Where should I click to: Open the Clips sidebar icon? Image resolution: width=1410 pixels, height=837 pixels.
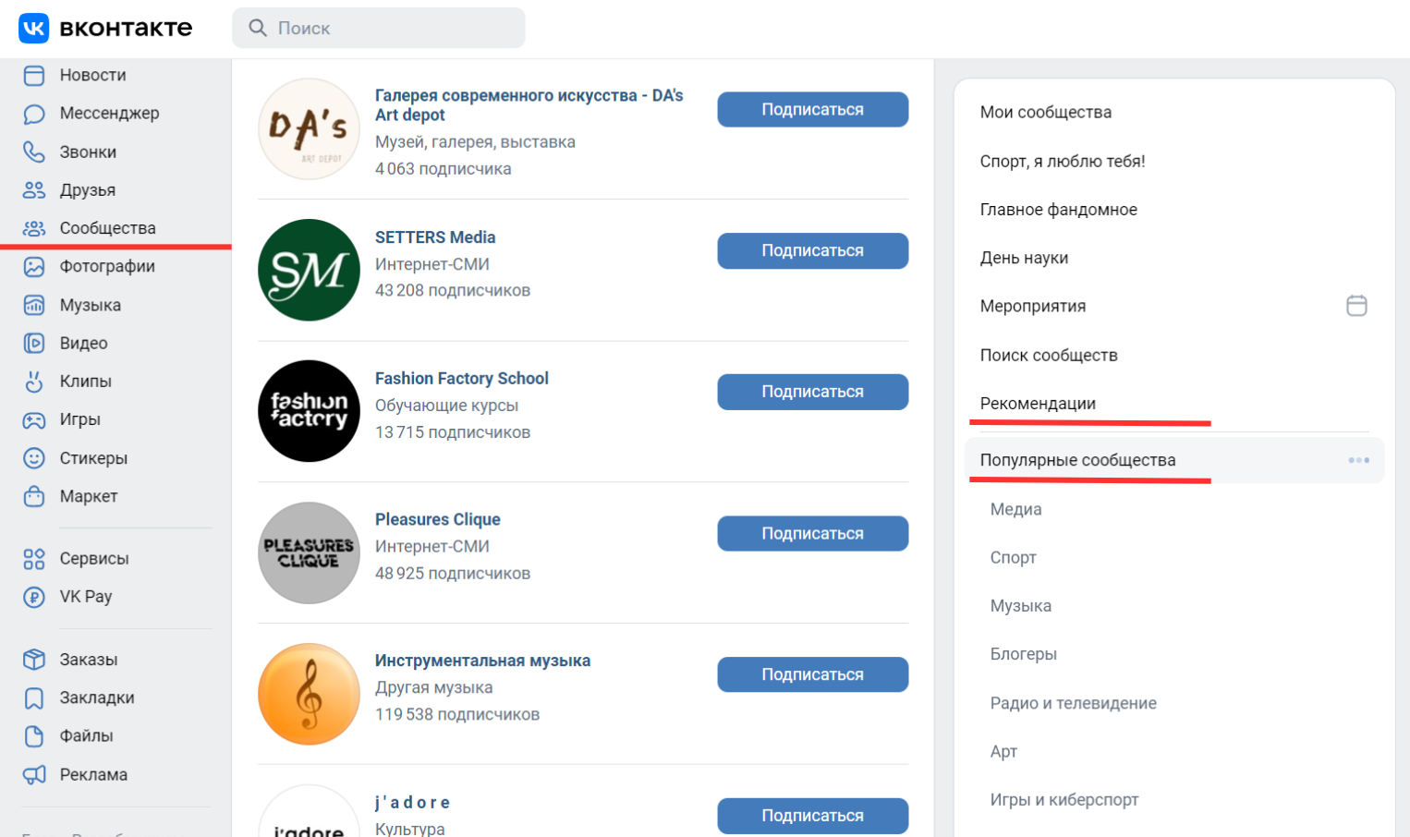click(34, 381)
